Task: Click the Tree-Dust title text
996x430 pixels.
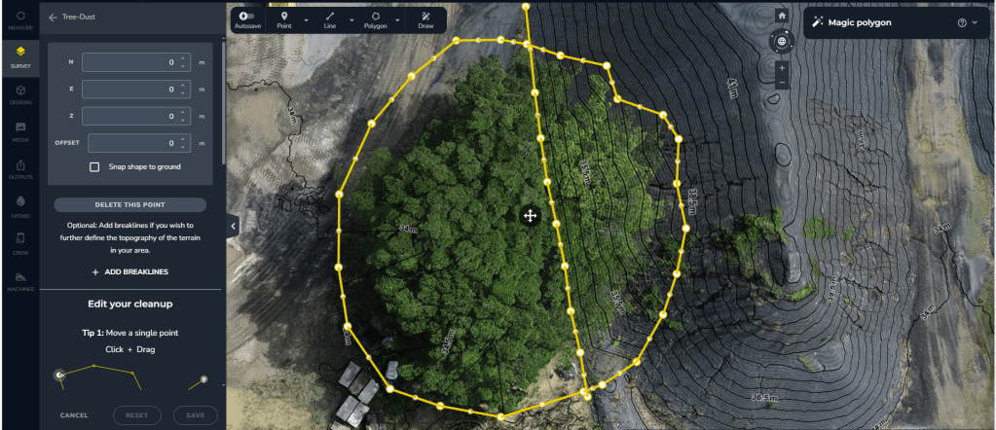Action: [x=78, y=18]
